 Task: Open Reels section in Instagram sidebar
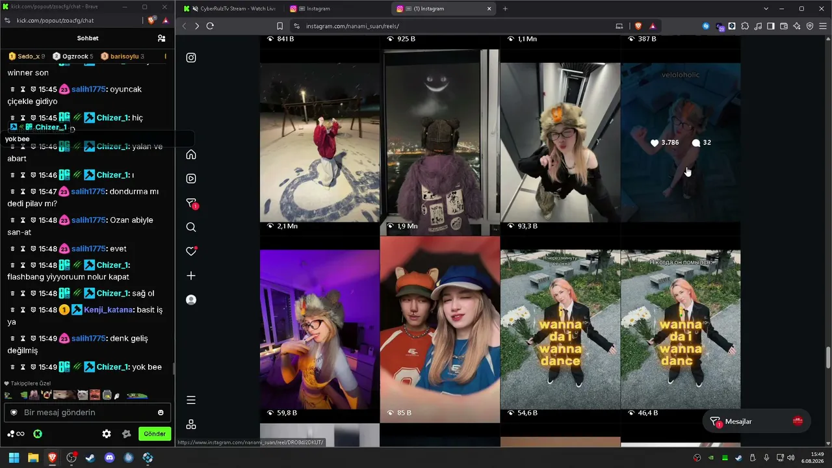pyautogui.click(x=191, y=179)
